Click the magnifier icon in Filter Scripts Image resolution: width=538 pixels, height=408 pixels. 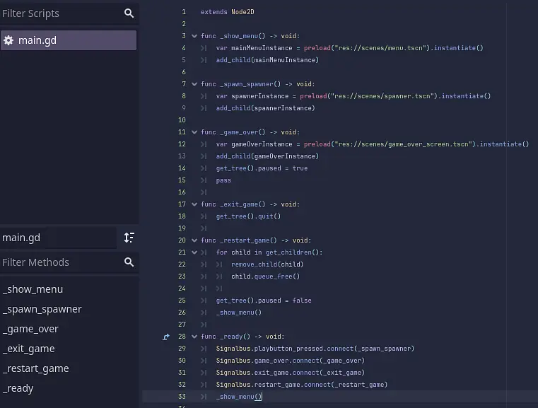click(129, 13)
